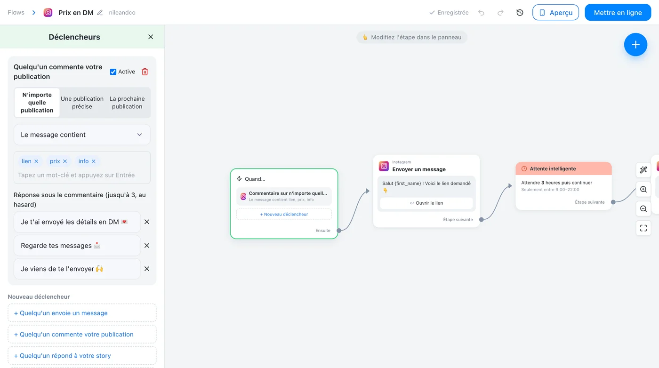Click the fit-to-screen canvas icon
The height and width of the screenshot is (368, 659).
[643, 228]
